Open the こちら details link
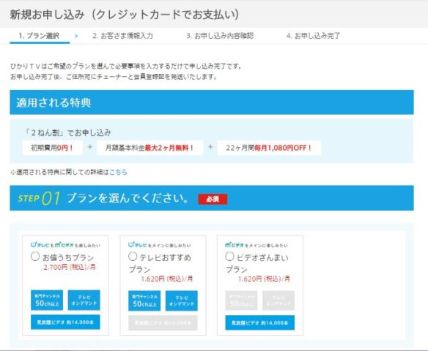This screenshot has width=428, height=351. pyautogui.click(x=118, y=172)
